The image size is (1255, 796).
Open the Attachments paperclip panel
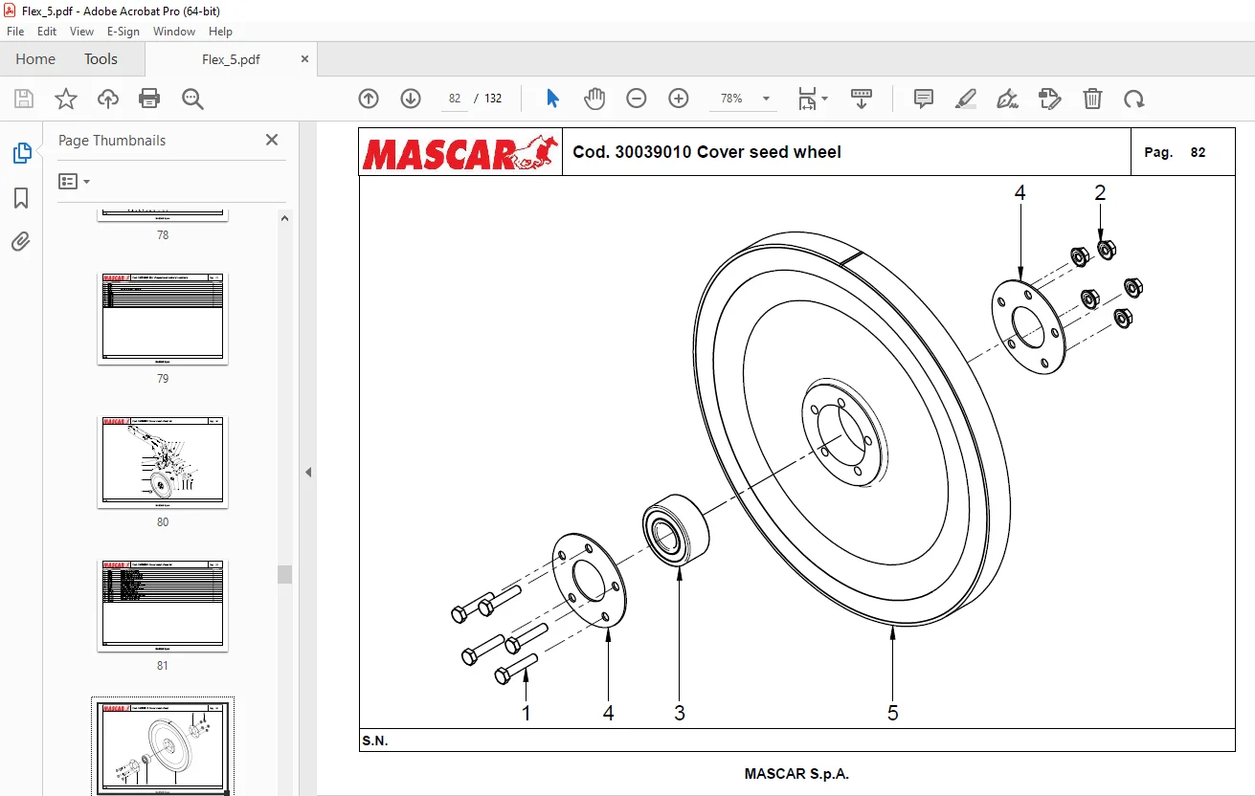click(x=21, y=242)
